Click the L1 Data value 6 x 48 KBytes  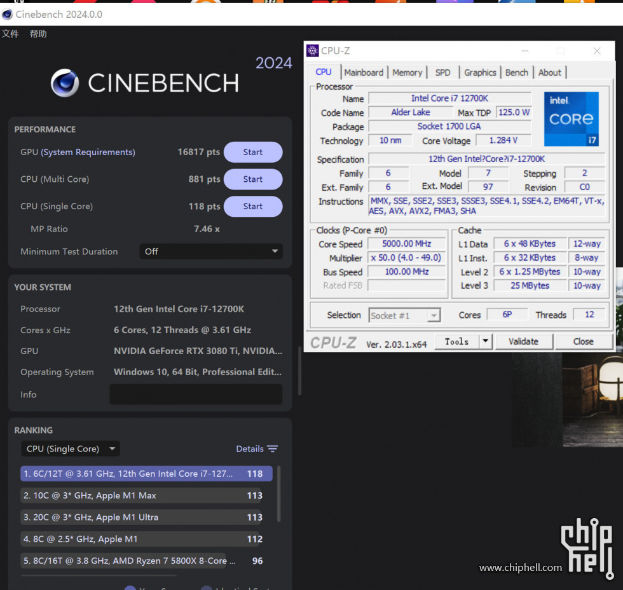coord(530,244)
